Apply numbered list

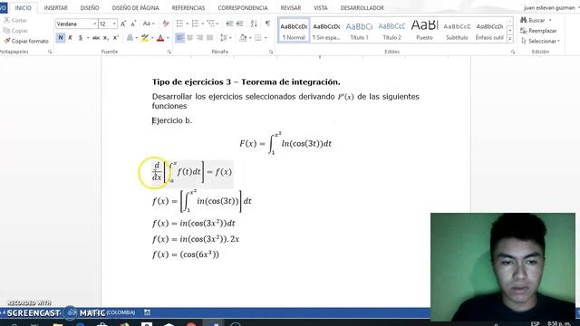point(196,24)
